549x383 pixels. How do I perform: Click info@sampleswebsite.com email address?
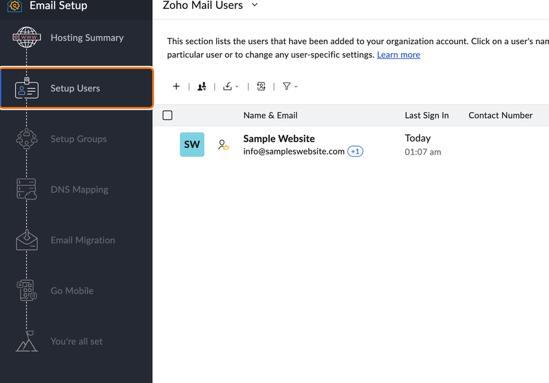(294, 152)
